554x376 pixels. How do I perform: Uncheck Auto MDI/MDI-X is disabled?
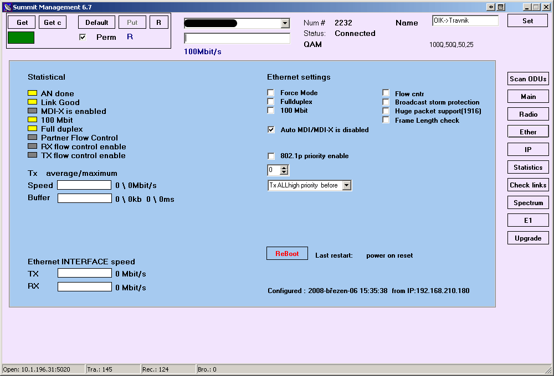coord(271,130)
